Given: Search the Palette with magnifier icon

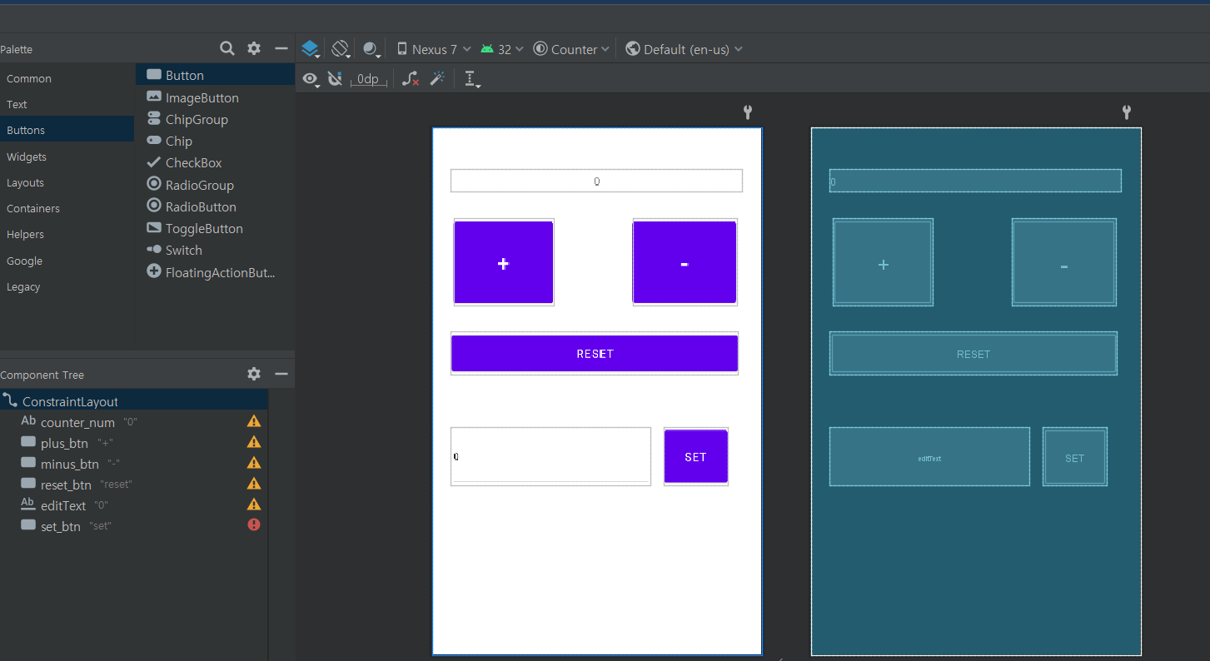Looking at the screenshot, I should [x=227, y=49].
